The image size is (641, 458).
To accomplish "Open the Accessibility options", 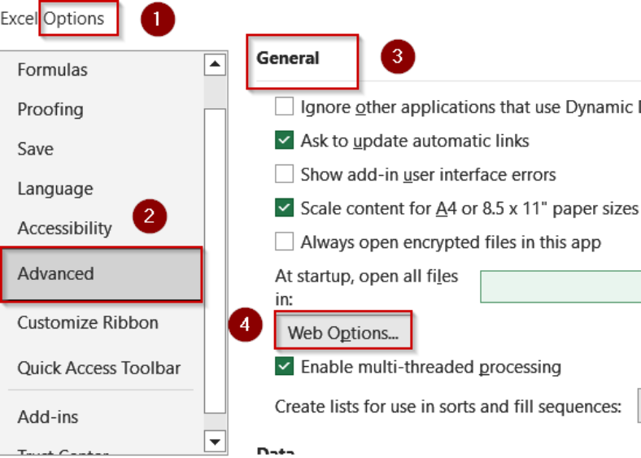I will [x=64, y=229].
